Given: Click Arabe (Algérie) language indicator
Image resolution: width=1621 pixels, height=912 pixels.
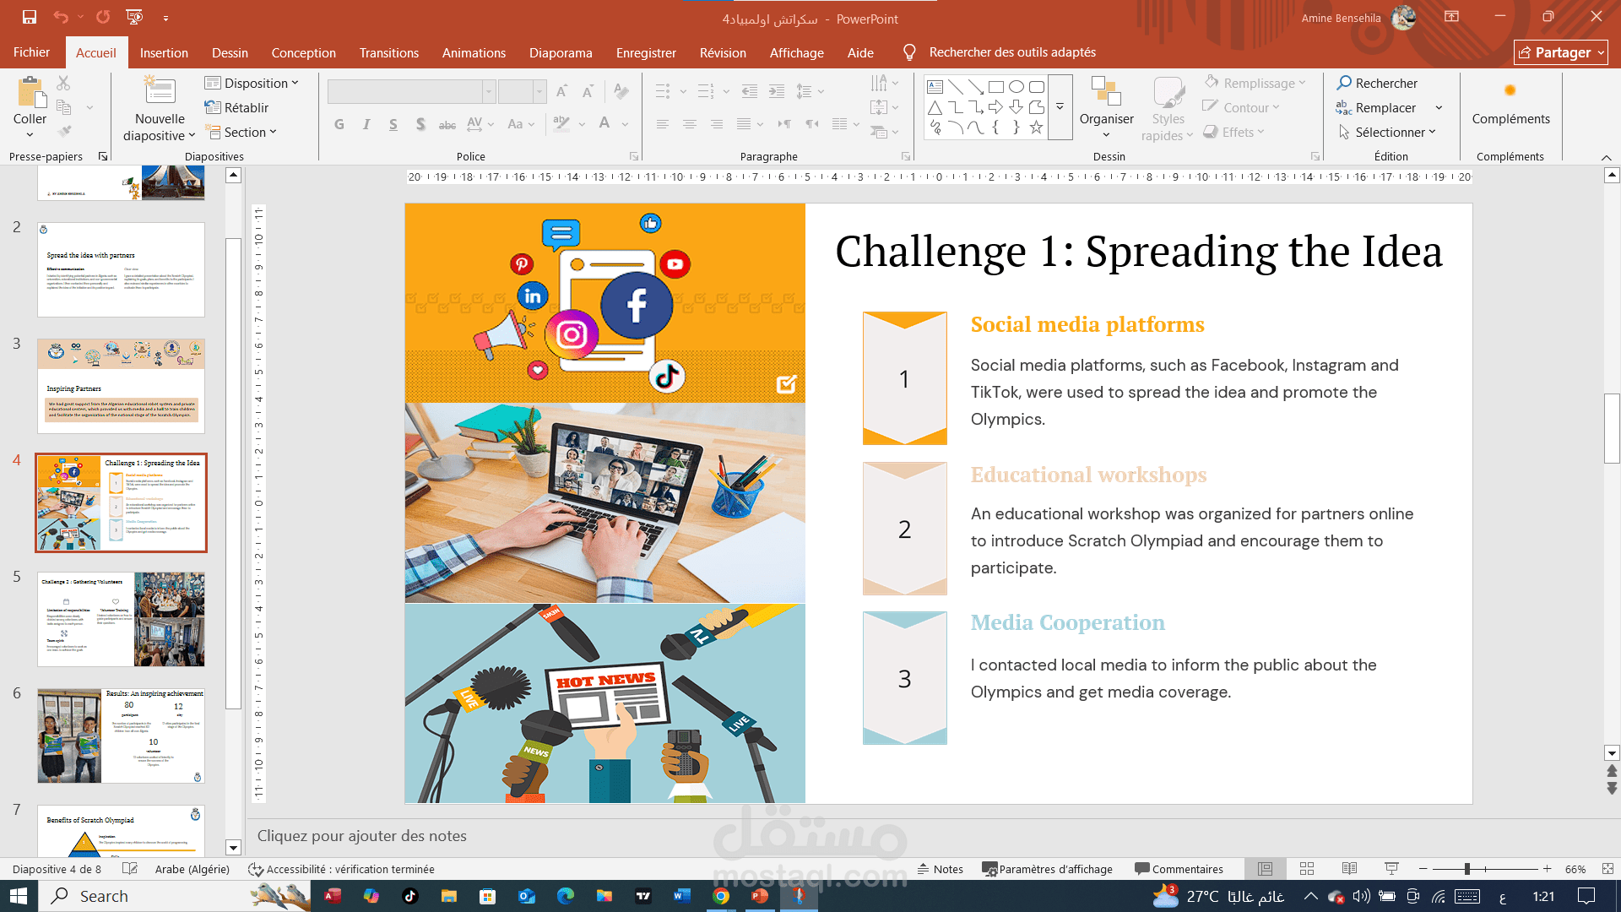Looking at the screenshot, I should pos(192,869).
